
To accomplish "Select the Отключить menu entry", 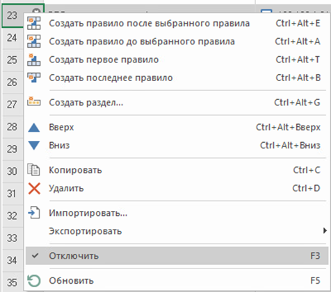I will (x=177, y=256).
